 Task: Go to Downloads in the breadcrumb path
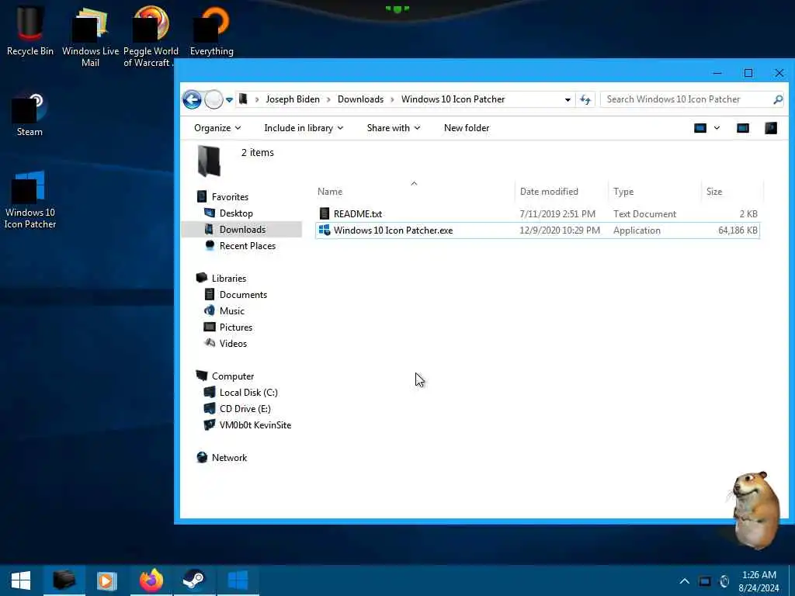(360, 99)
